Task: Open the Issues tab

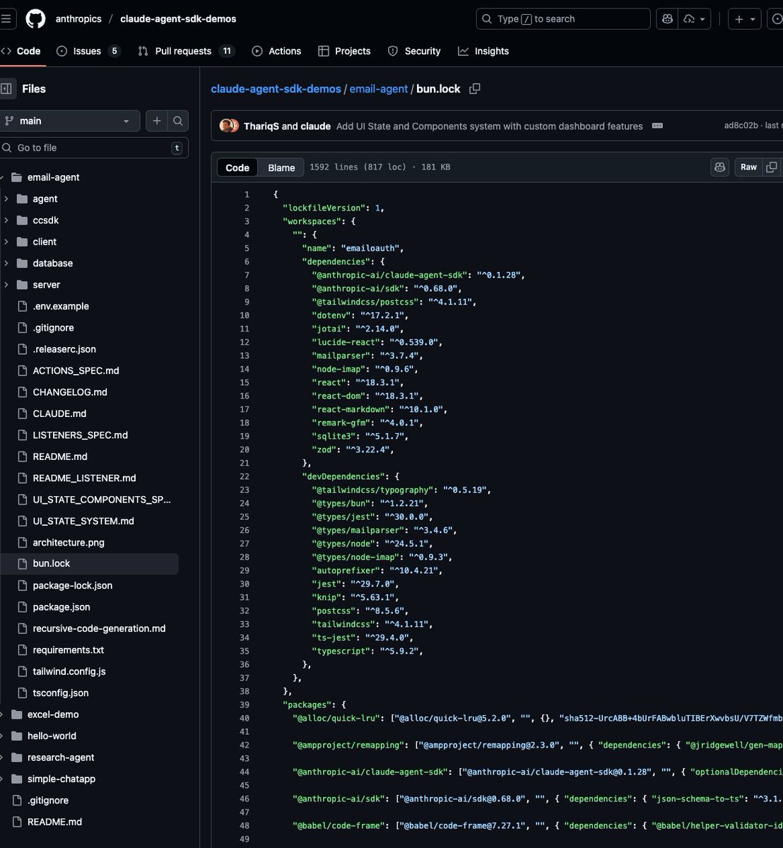Action: tap(88, 51)
